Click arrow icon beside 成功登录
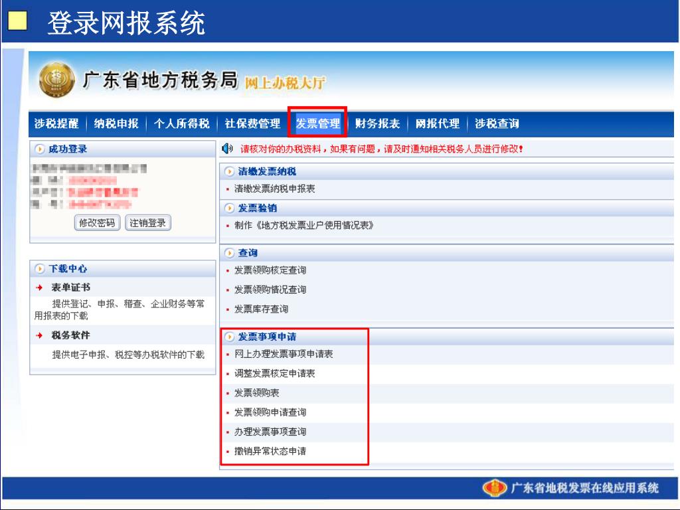Image resolution: width=680 pixels, height=510 pixels. click(x=39, y=149)
